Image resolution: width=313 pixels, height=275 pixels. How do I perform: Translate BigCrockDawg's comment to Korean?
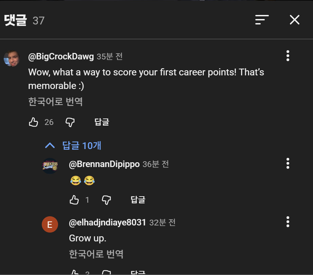[55, 102]
